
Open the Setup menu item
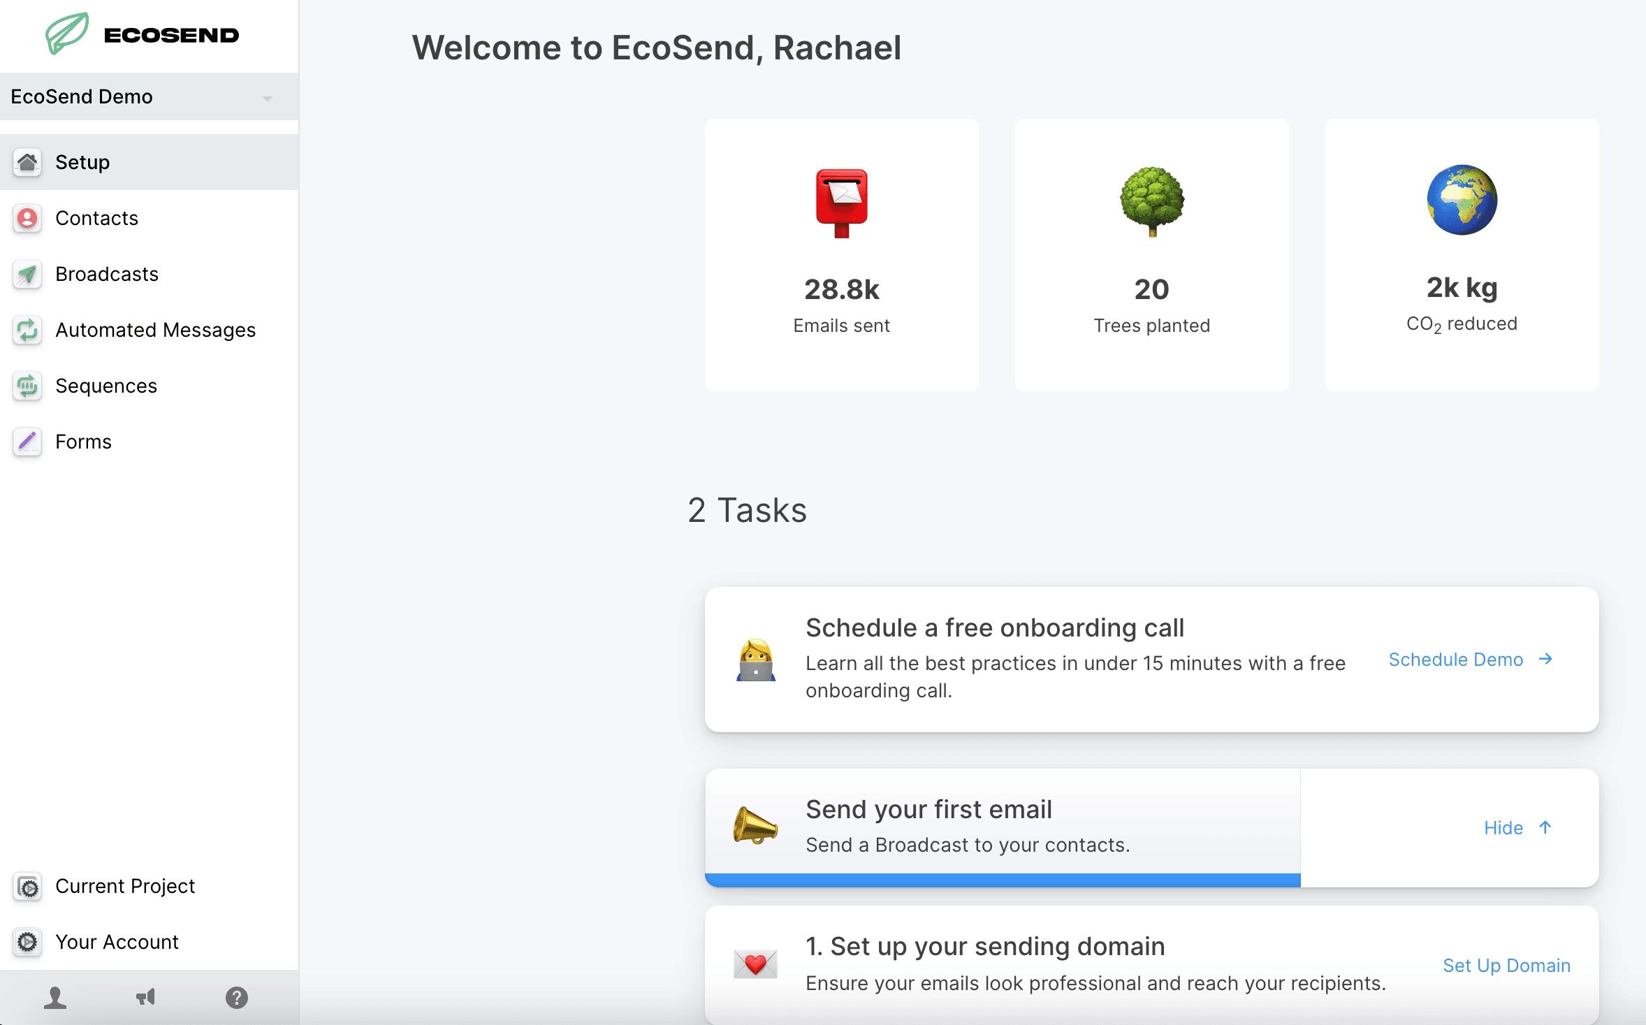coord(82,162)
